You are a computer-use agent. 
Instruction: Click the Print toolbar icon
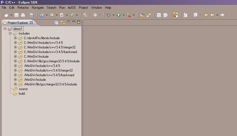pyautogui.click(x=23, y=15)
